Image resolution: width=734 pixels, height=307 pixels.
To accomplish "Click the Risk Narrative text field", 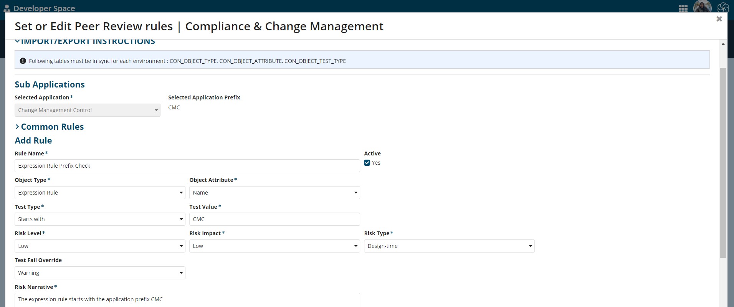I will [x=187, y=300].
